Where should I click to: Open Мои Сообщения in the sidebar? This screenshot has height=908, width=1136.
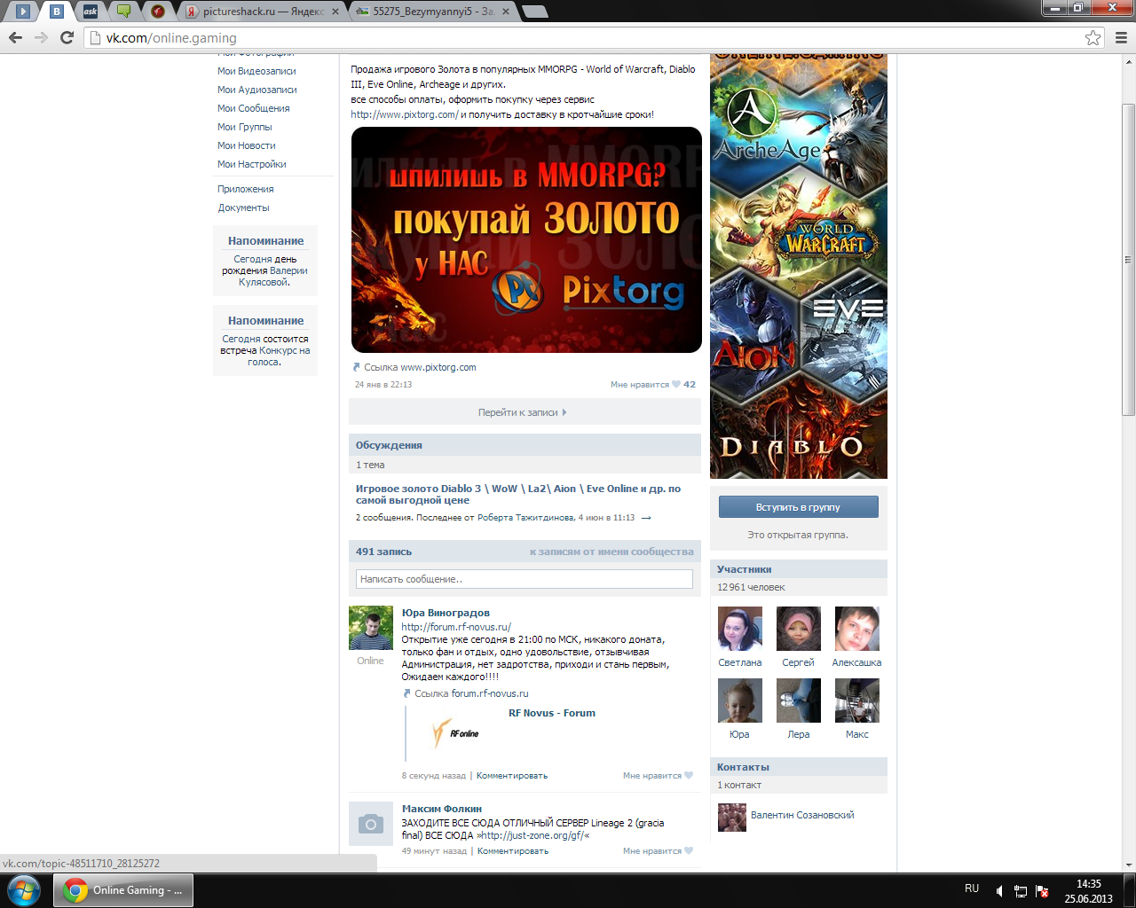click(254, 108)
